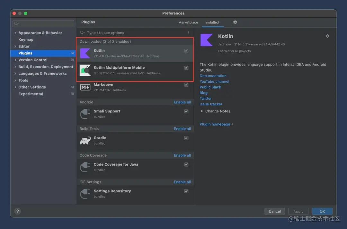Select the Gradle plugin name text
Viewport: 347px width, 229px height.
pyautogui.click(x=100, y=137)
